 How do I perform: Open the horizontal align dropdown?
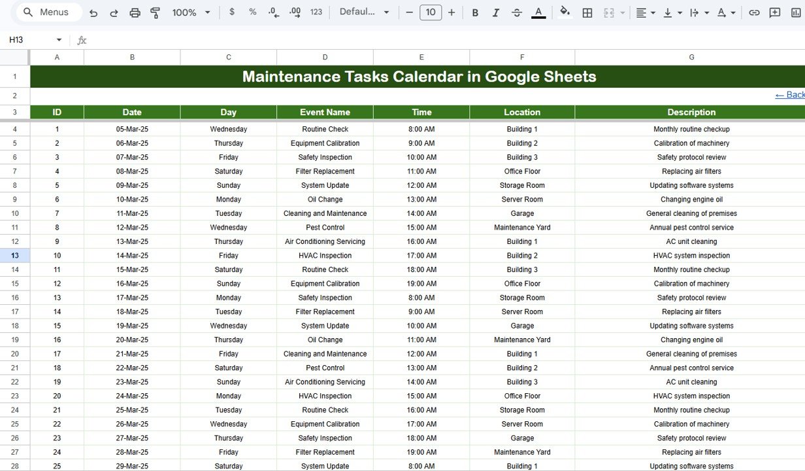pyautogui.click(x=646, y=12)
